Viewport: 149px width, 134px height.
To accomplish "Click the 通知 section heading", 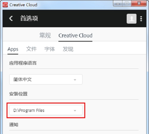I will [x=14, y=125].
